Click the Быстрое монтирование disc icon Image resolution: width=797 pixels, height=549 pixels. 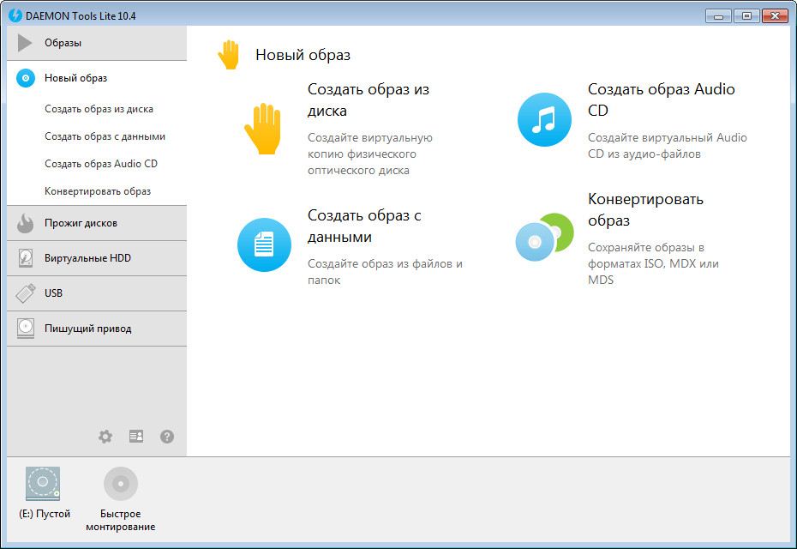click(x=121, y=483)
